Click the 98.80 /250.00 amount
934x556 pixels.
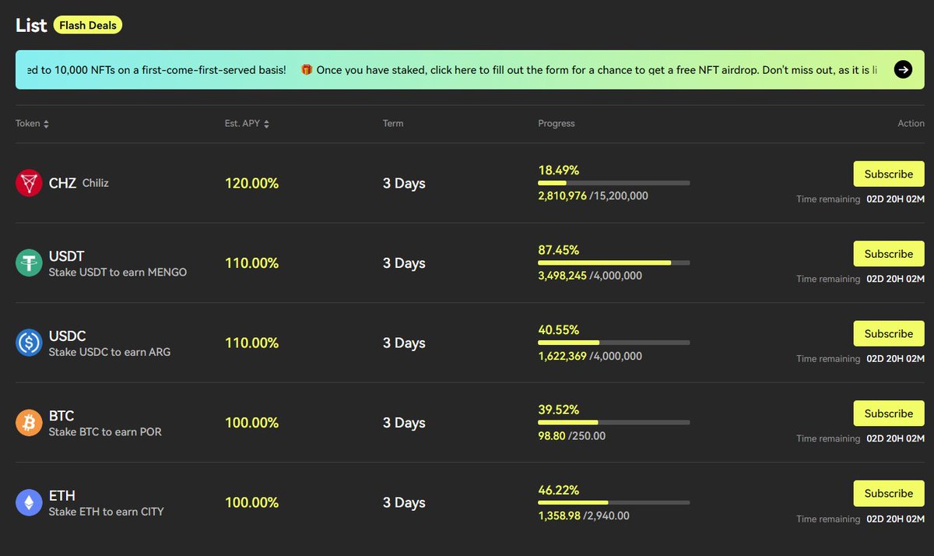pyautogui.click(x=572, y=435)
